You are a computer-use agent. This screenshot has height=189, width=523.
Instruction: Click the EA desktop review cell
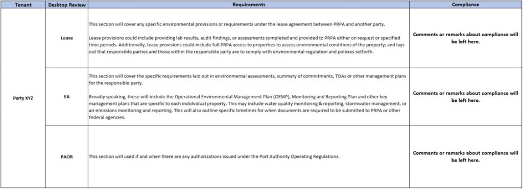pyautogui.click(x=67, y=96)
